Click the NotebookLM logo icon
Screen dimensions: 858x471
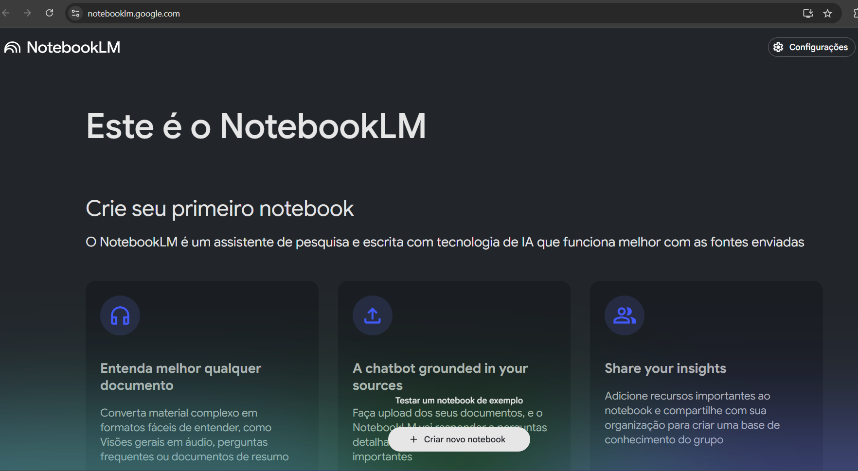pyautogui.click(x=12, y=47)
